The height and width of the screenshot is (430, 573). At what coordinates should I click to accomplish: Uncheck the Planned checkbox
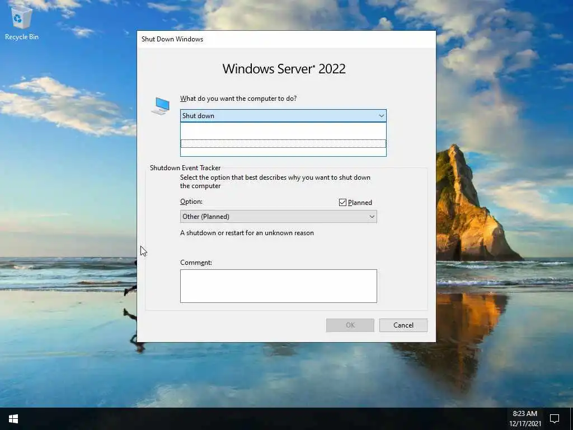coord(342,203)
